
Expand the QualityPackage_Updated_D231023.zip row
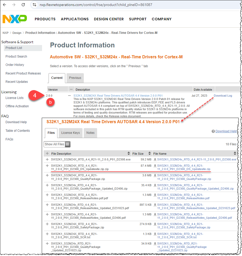tap(47, 243)
